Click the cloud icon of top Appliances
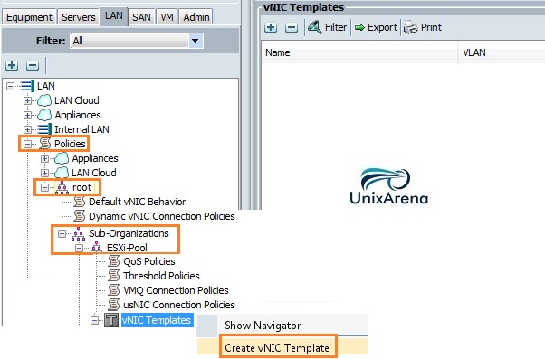This screenshot has height=359, width=545. pyautogui.click(x=44, y=115)
